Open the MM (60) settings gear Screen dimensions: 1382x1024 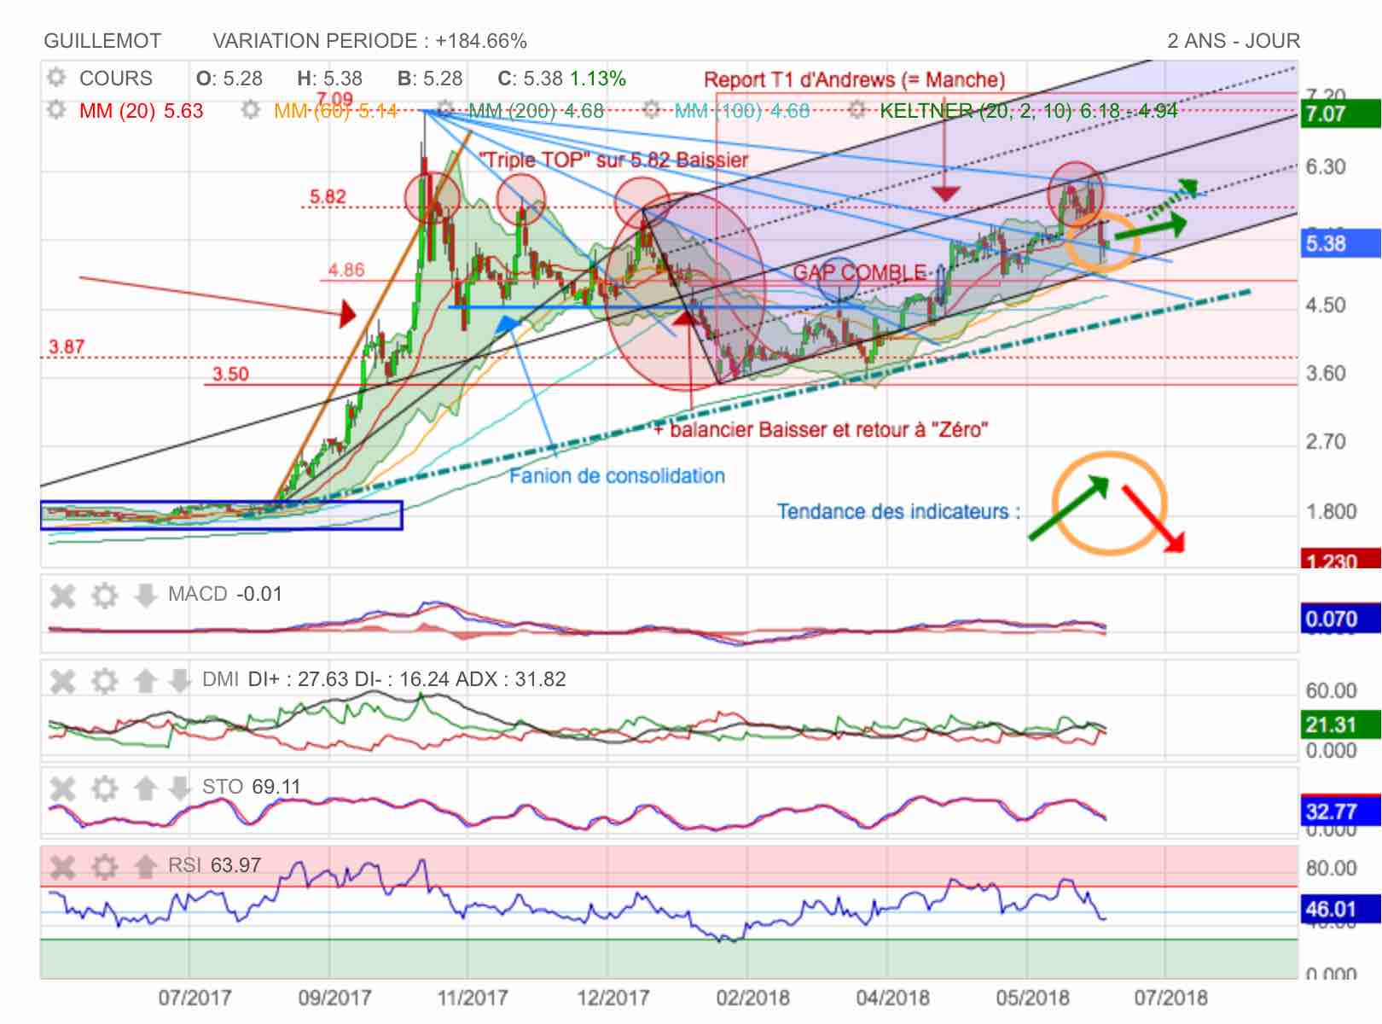click(x=250, y=110)
